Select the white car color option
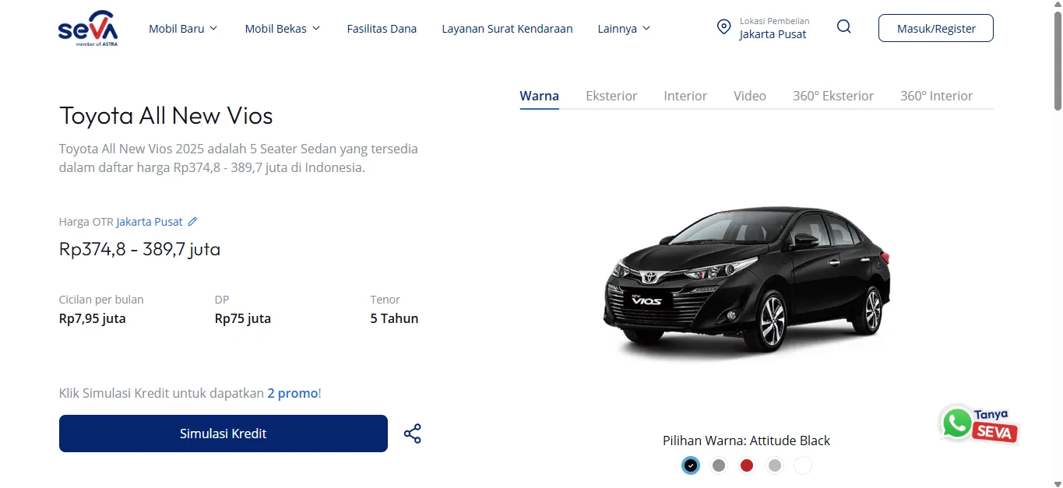 click(x=802, y=465)
